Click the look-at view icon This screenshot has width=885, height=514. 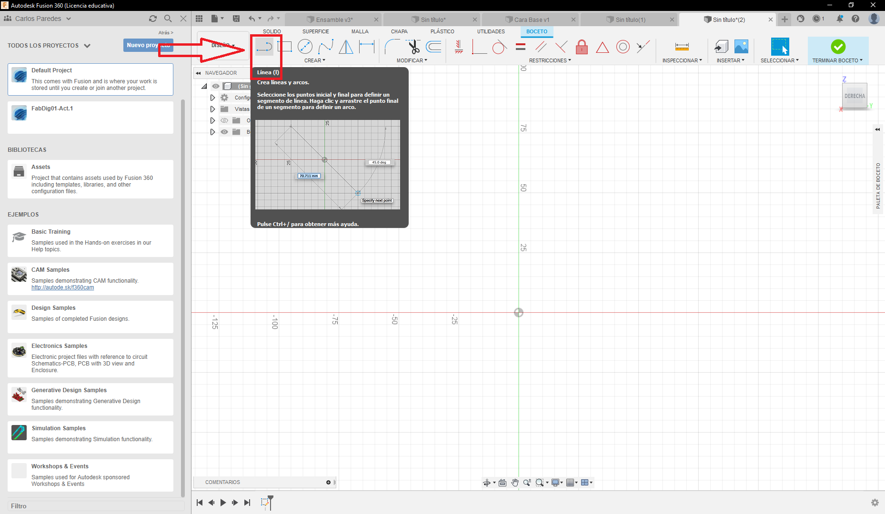coord(503,483)
